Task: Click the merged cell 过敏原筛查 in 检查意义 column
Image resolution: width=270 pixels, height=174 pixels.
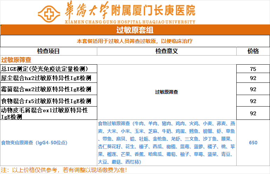Action: tap(166, 92)
